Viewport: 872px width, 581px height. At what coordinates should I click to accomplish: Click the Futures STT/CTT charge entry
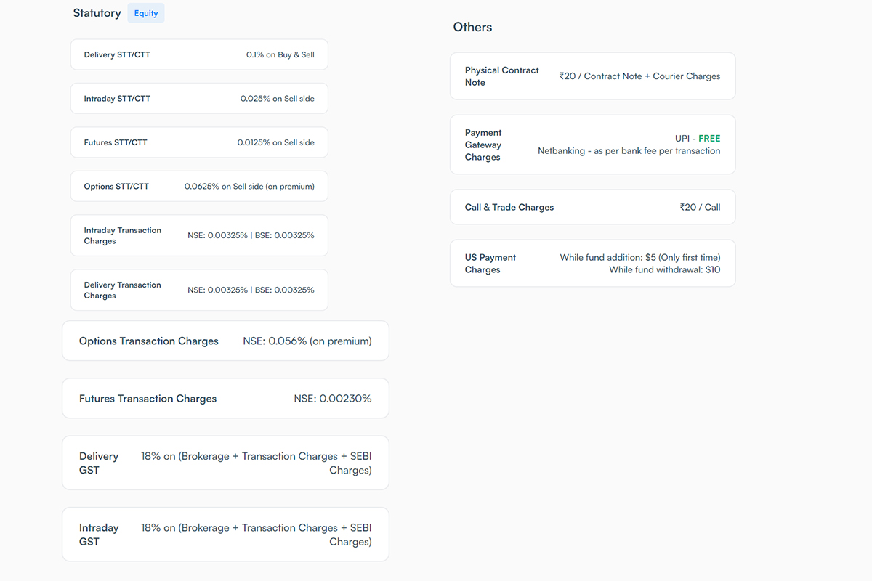click(x=198, y=142)
